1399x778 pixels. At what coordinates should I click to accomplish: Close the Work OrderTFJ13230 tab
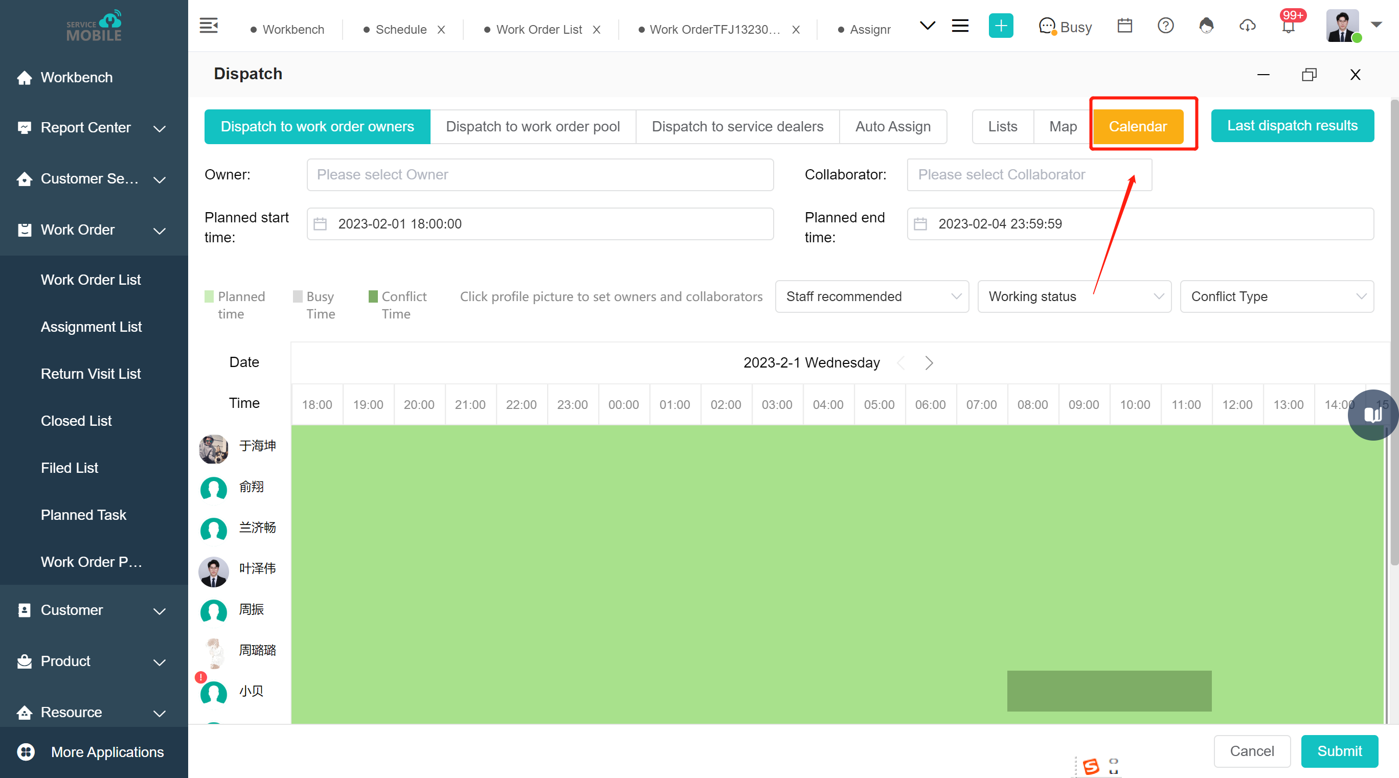click(x=796, y=30)
